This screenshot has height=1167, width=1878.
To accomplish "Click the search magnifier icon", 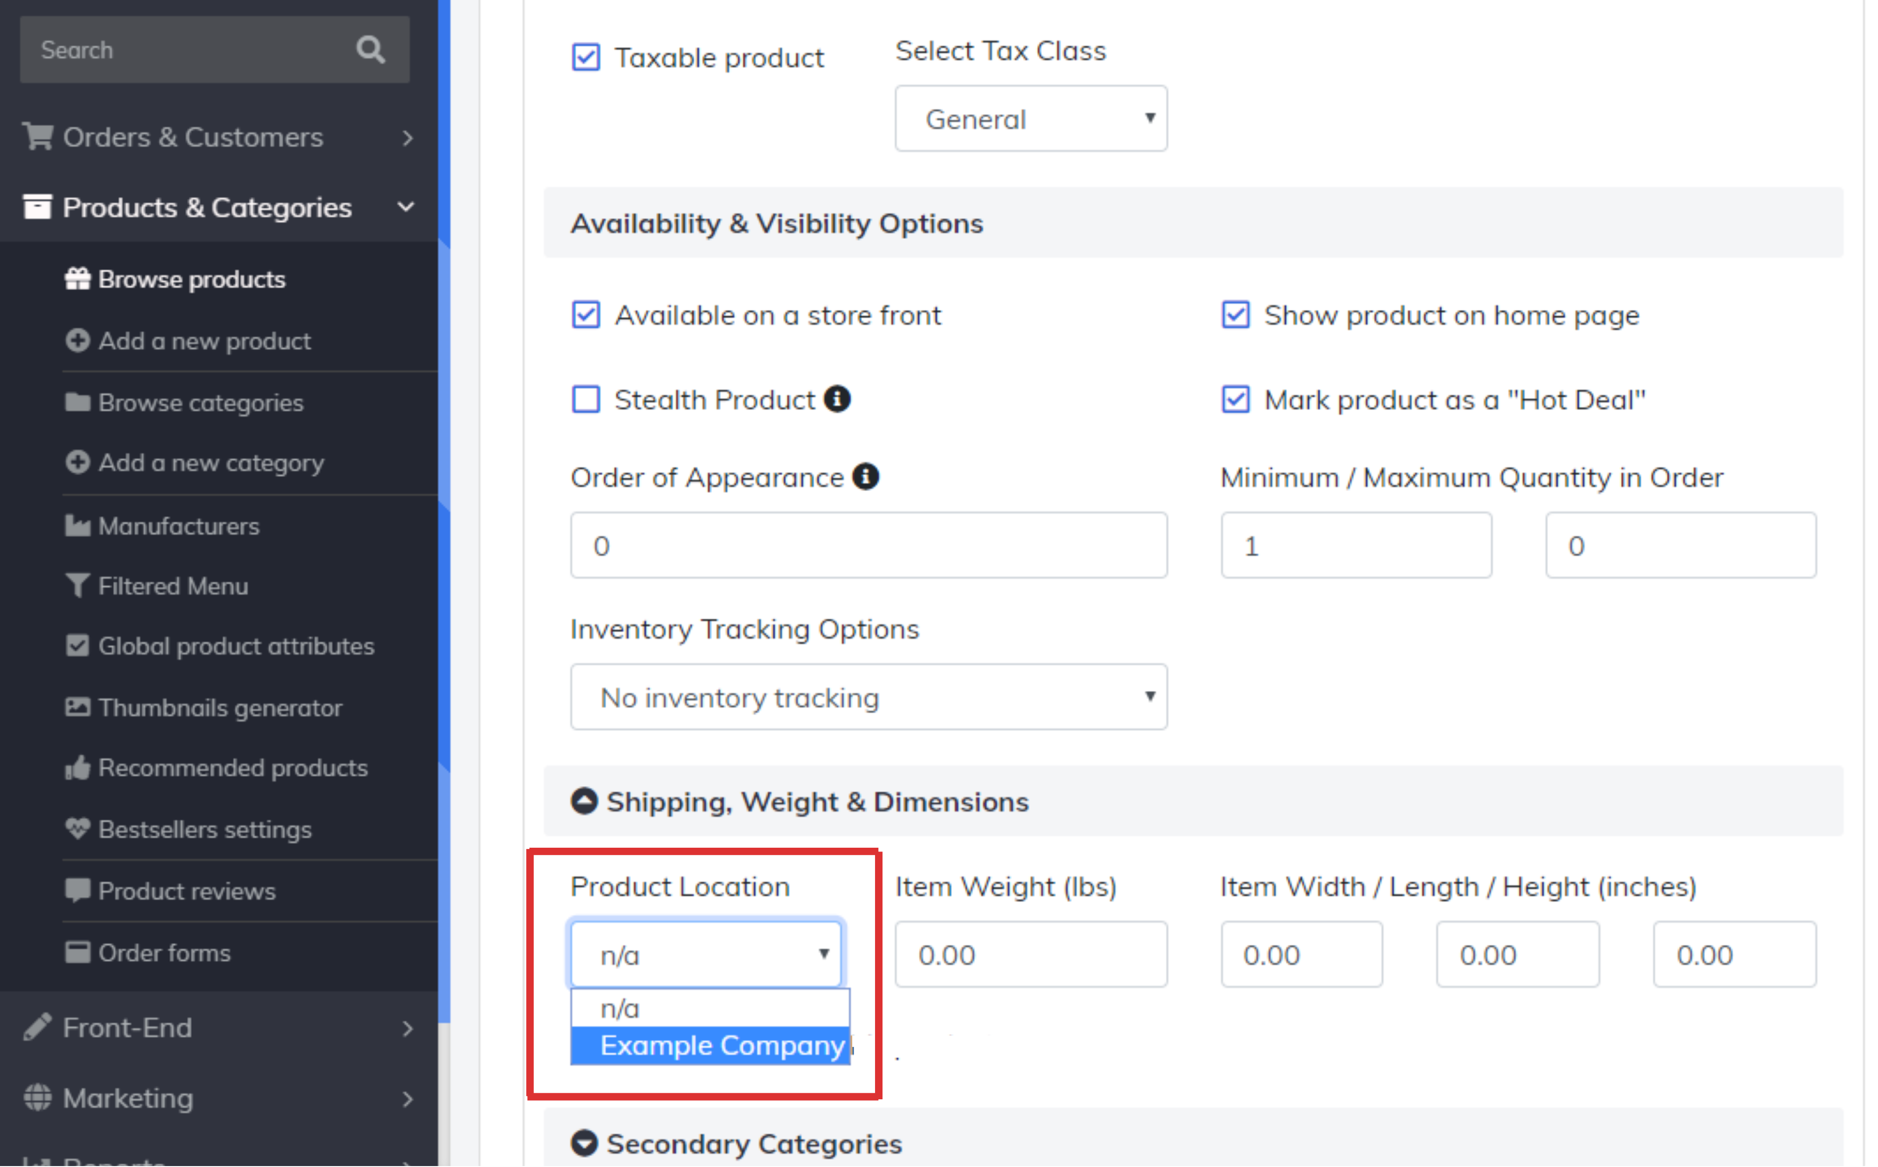I will 371,50.
